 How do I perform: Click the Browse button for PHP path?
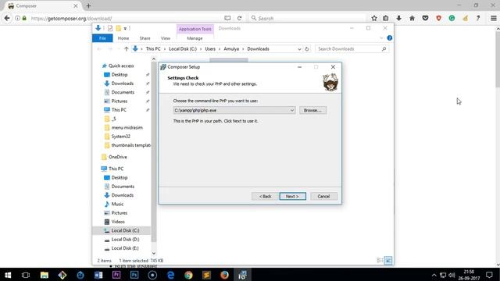[312, 110]
